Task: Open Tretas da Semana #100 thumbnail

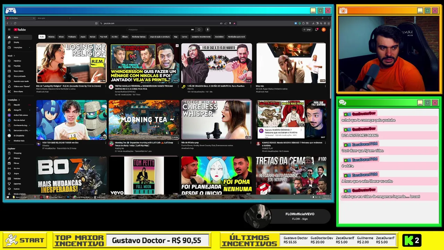Action: 291,176
